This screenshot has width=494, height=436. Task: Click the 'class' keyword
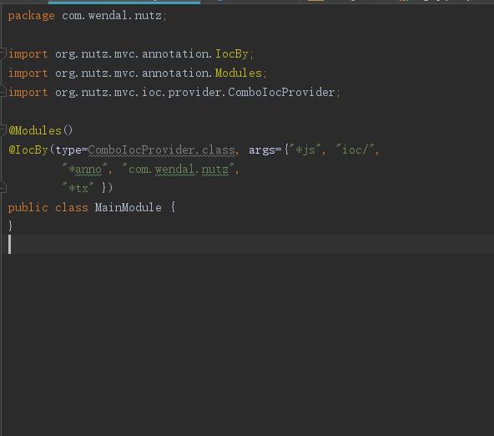point(72,208)
